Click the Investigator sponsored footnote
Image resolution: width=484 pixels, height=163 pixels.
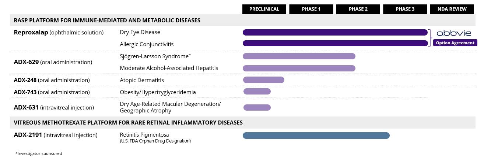tap(39, 153)
